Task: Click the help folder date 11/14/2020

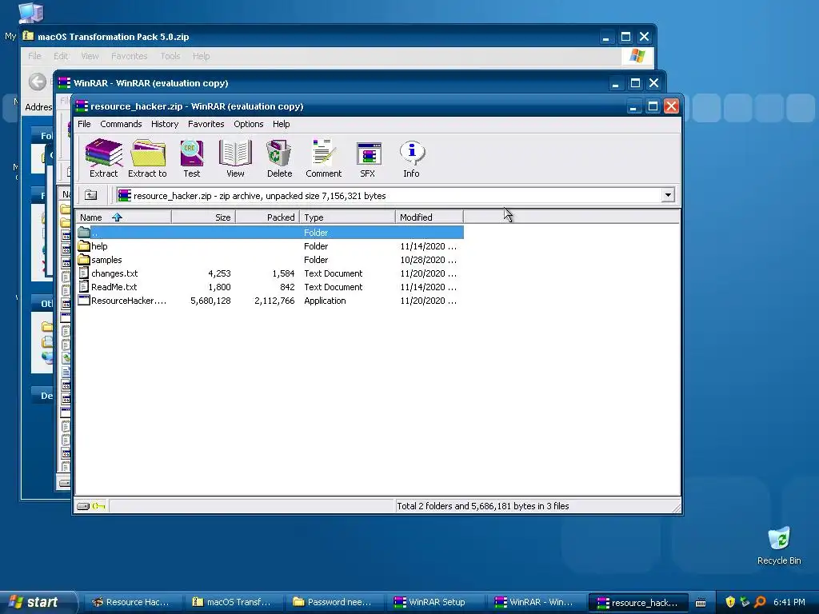Action: click(x=429, y=246)
